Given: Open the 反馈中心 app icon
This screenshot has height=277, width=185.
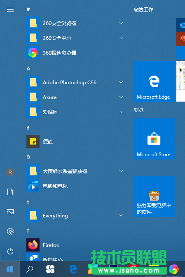Looking at the screenshot, I should point(33,257).
